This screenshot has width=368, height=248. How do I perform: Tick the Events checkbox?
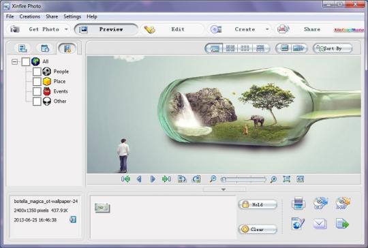click(37, 91)
